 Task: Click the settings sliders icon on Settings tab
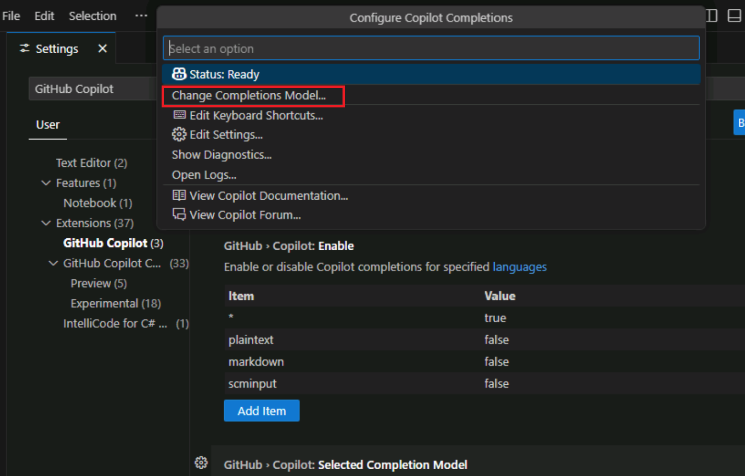(x=25, y=48)
